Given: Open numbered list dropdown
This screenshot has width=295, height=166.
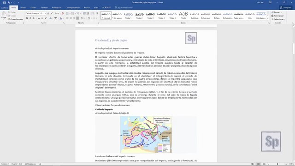Looking at the screenshot, I should coord(75,13).
